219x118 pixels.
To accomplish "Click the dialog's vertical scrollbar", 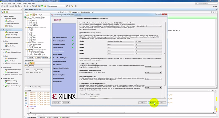I will pyautogui.click(x=165, y=54).
